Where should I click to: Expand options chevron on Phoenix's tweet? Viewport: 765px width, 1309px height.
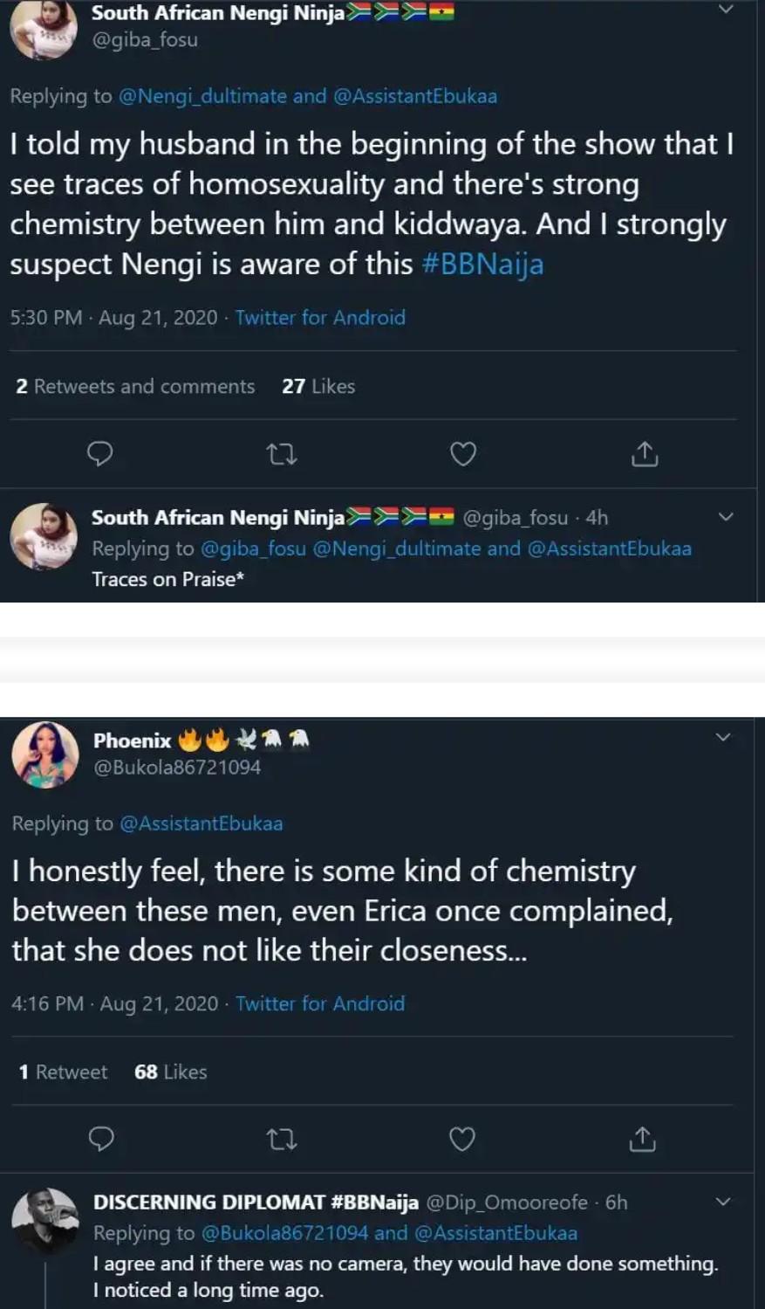coord(723,737)
